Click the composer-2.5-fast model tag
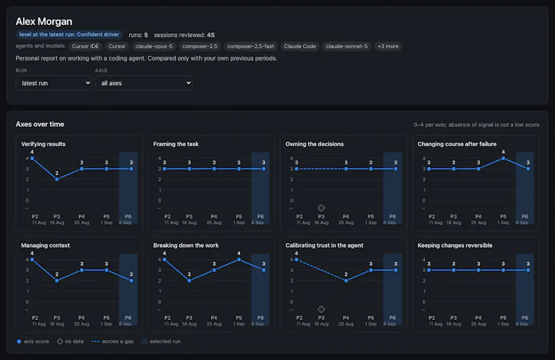 coord(250,46)
